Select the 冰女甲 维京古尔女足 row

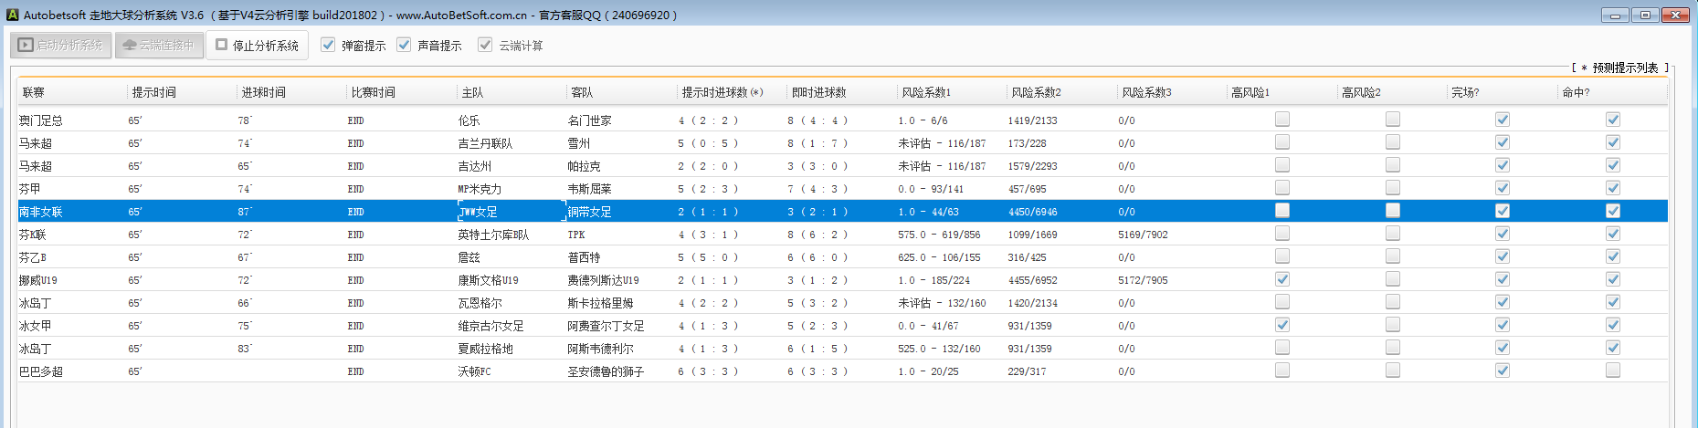coord(274,326)
